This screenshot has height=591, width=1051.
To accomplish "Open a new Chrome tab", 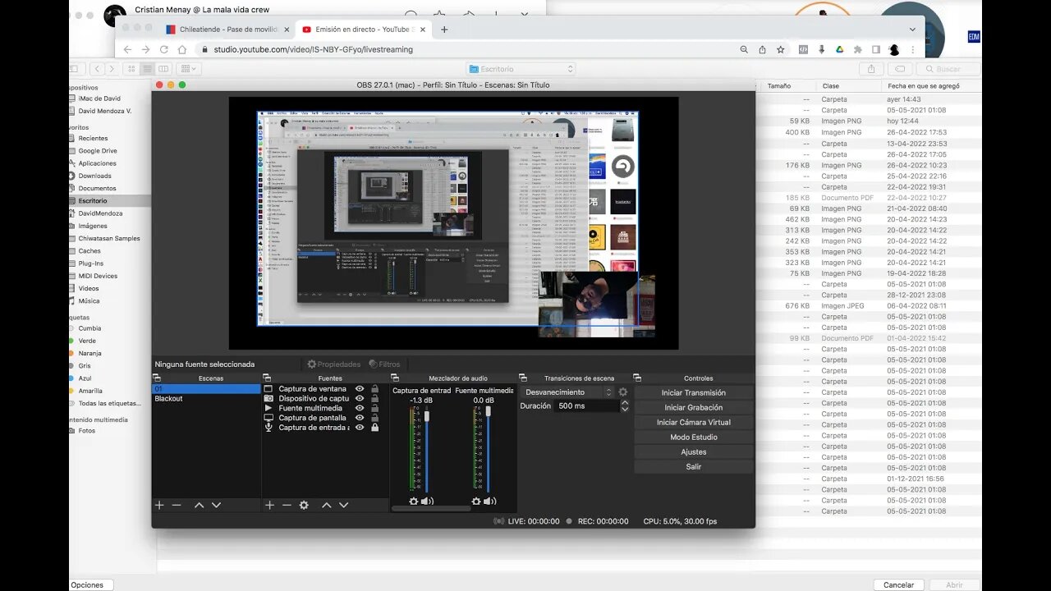I will [444, 30].
